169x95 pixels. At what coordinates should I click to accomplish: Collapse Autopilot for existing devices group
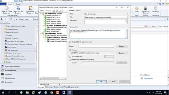(x=43, y=26)
